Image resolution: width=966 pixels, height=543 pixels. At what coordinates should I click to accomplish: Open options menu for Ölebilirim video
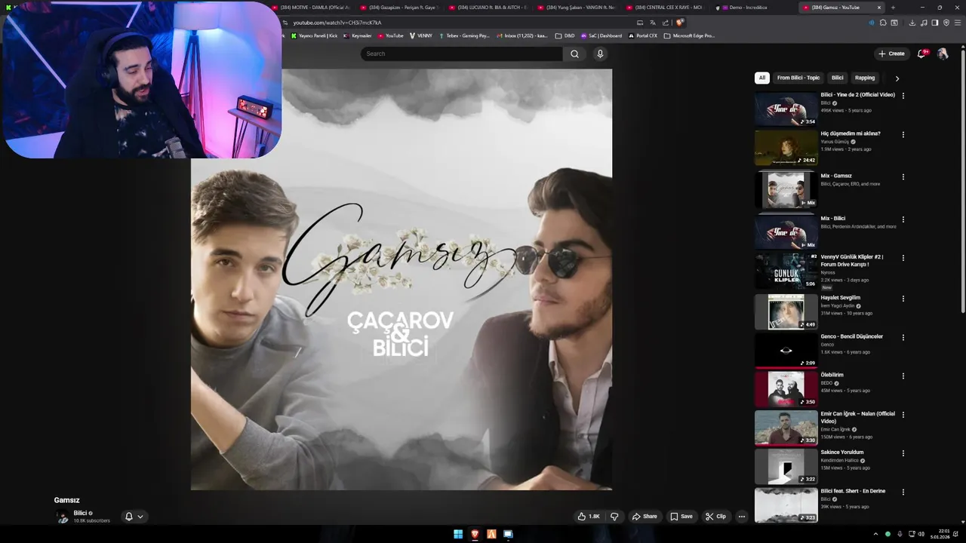(x=903, y=376)
